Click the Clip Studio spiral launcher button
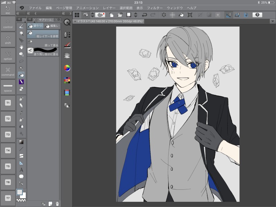276x207 pixels. (100, 15)
